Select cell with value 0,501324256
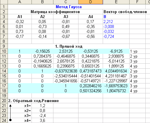This screenshot has height=123, width=150. (90, 91)
